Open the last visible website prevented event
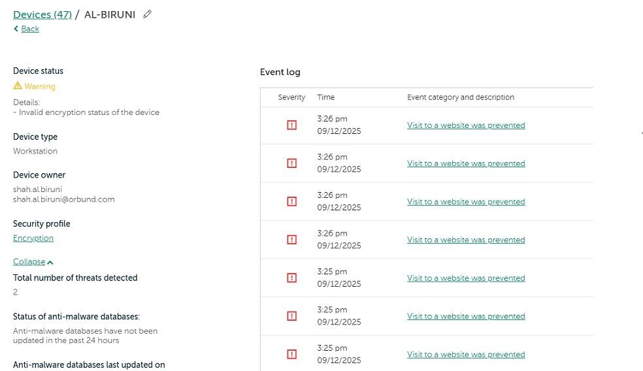The width and height of the screenshot is (643, 371). pyautogui.click(x=466, y=355)
